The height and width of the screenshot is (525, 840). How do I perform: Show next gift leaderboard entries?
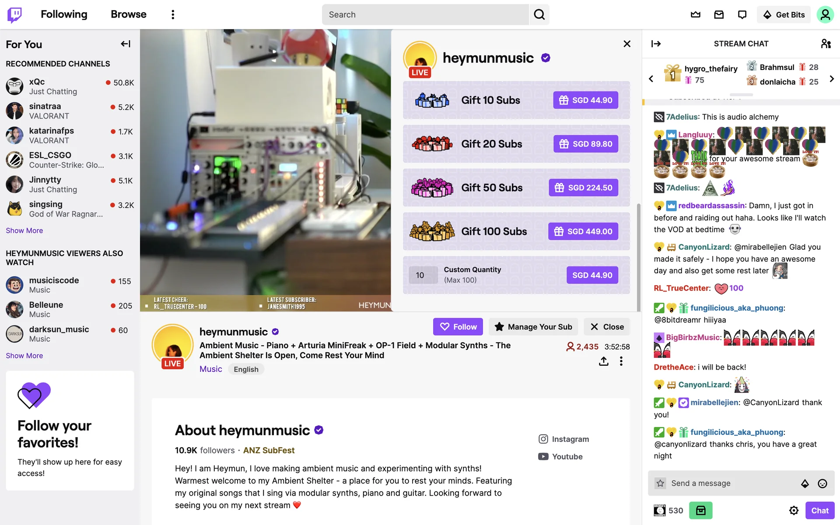click(x=832, y=79)
